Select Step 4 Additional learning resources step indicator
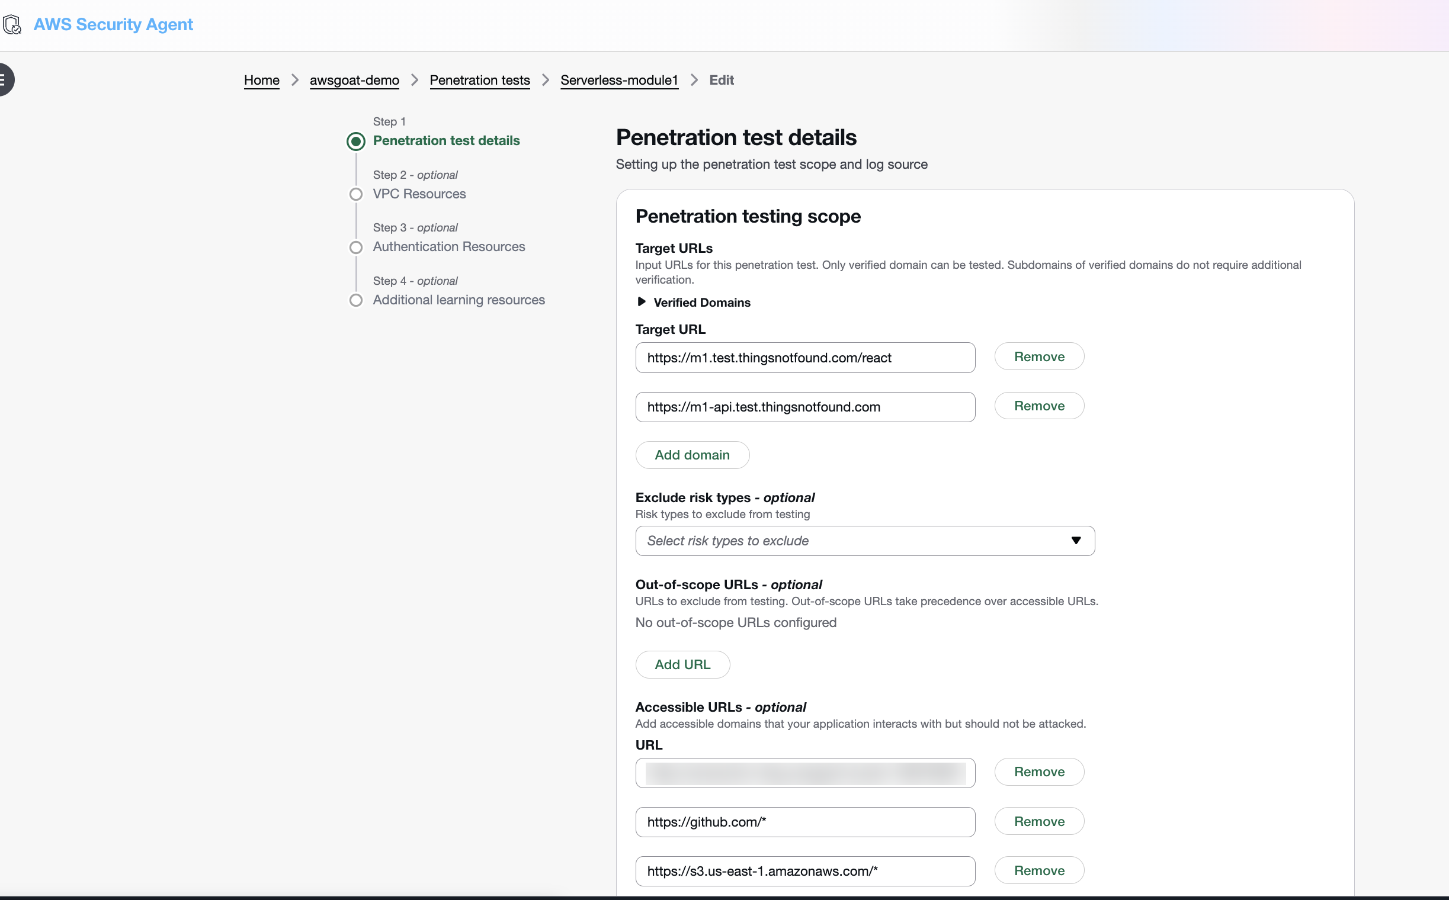The height and width of the screenshot is (900, 1449). (x=355, y=300)
